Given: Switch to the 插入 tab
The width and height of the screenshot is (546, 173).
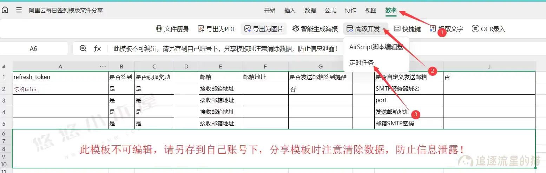Looking at the screenshot, I should pyautogui.click(x=290, y=11).
